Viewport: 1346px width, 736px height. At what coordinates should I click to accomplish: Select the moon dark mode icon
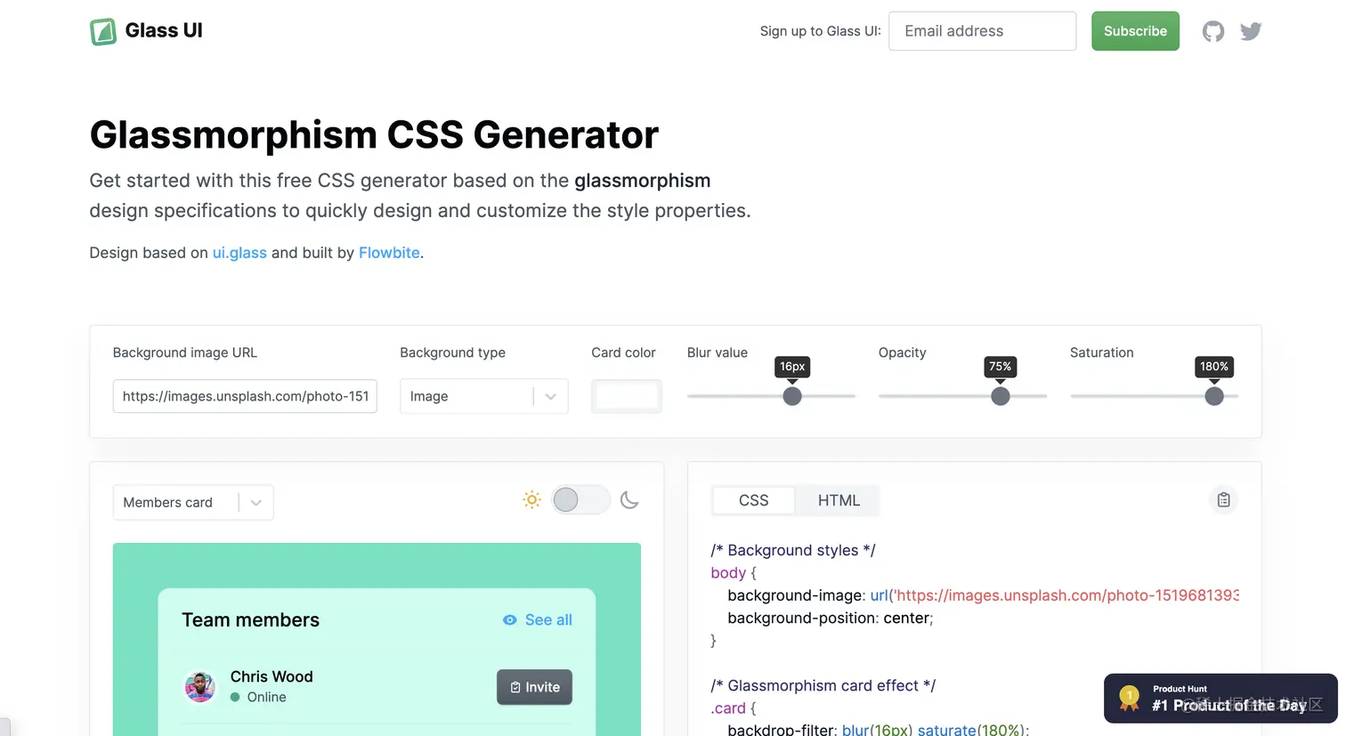(629, 500)
